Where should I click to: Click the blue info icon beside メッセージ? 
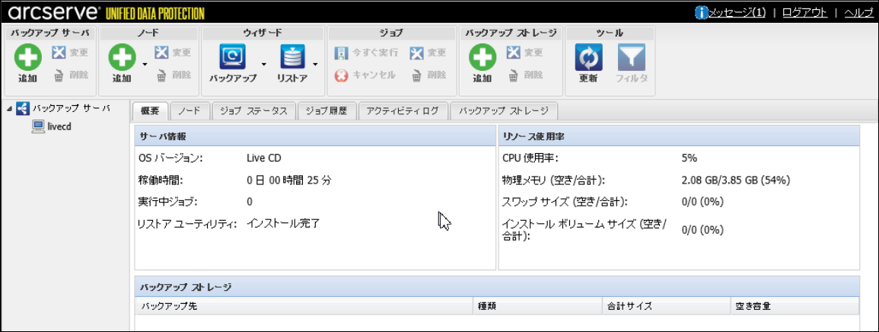pos(701,12)
